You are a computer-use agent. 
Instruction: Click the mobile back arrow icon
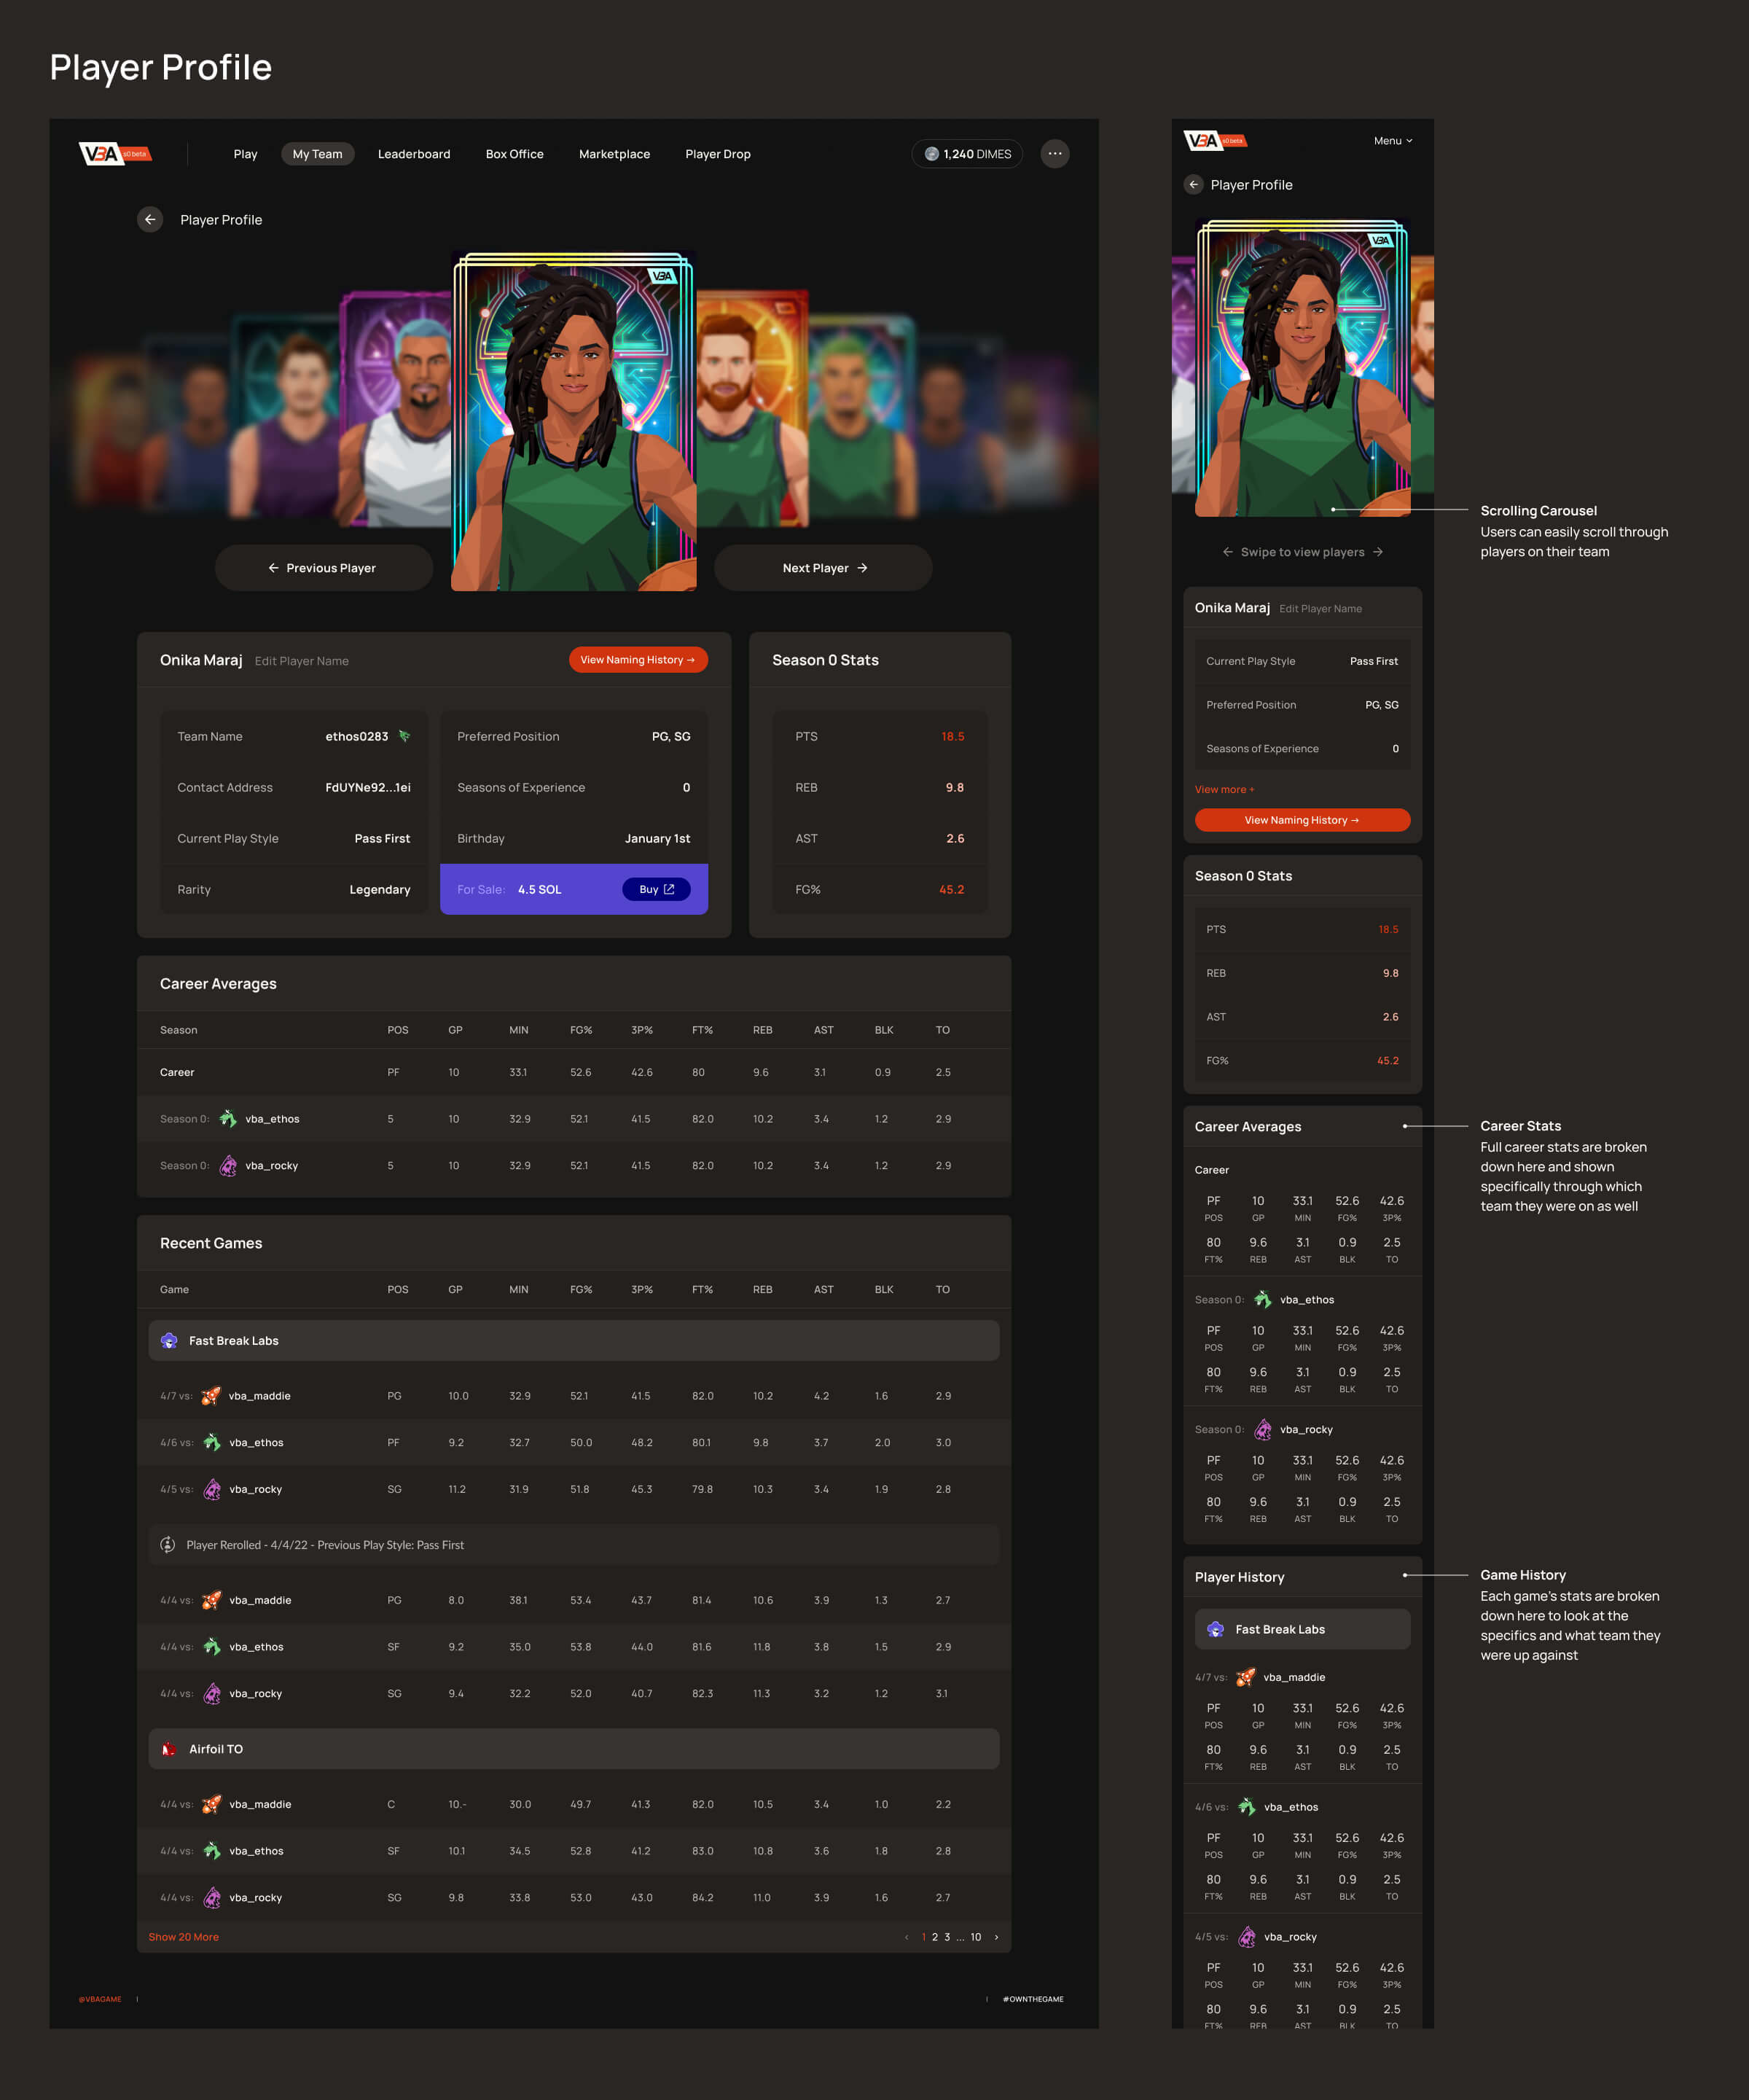pyautogui.click(x=1194, y=185)
